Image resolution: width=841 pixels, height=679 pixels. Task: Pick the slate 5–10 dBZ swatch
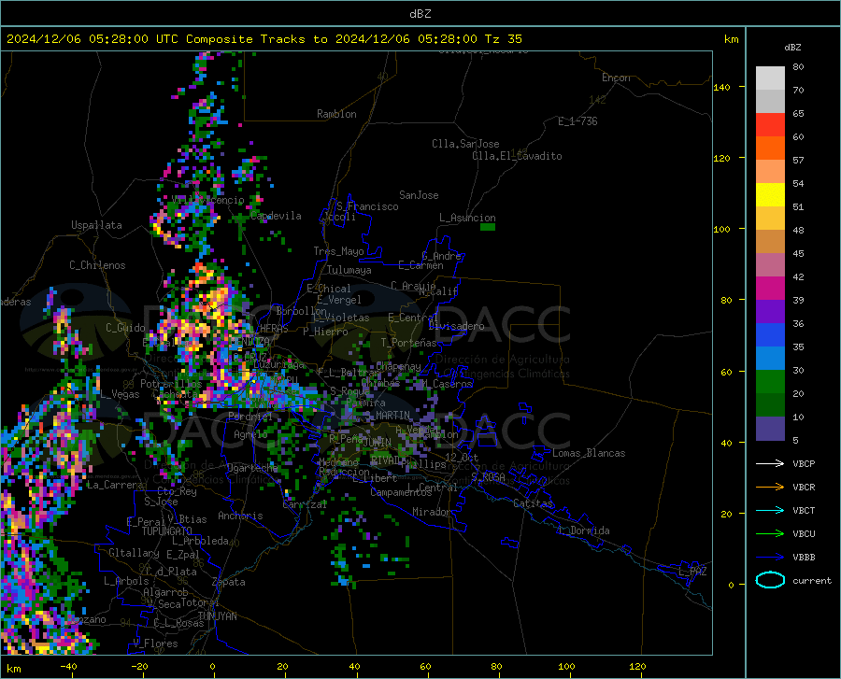click(x=770, y=429)
